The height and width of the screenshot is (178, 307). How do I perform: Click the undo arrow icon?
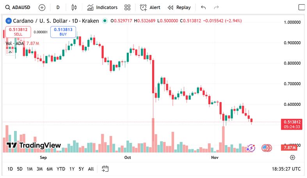[x=203, y=7]
